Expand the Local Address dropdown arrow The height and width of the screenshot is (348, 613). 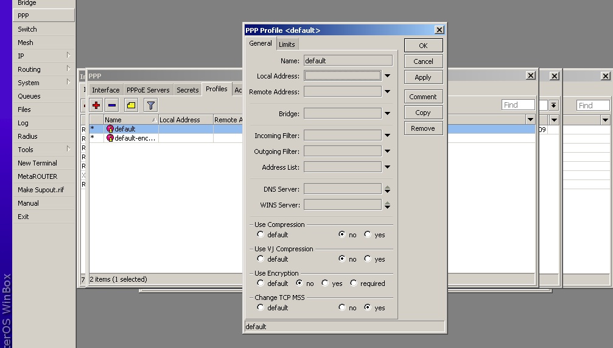(387, 76)
